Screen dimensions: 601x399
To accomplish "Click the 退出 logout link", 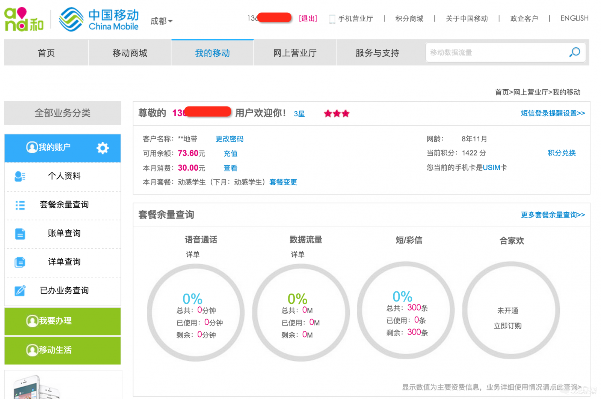I will pos(308,18).
